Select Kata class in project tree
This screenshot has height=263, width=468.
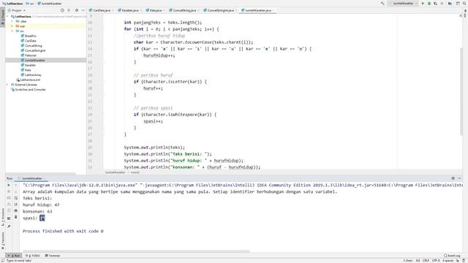(x=26, y=70)
